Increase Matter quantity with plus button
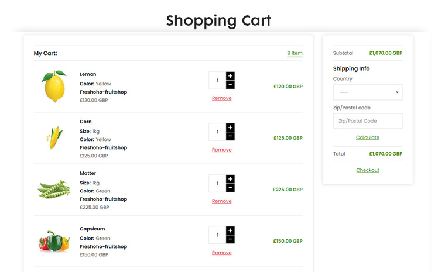Viewport: 438px width, 272px height. click(x=230, y=179)
